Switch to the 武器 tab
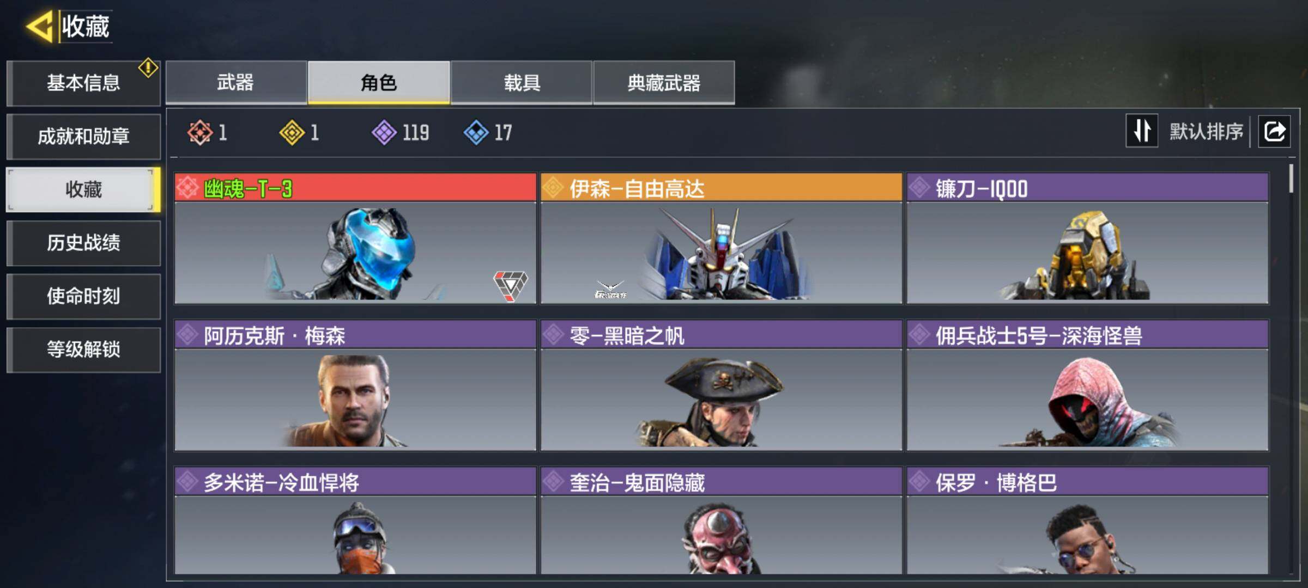The width and height of the screenshot is (1308, 588). [x=236, y=82]
